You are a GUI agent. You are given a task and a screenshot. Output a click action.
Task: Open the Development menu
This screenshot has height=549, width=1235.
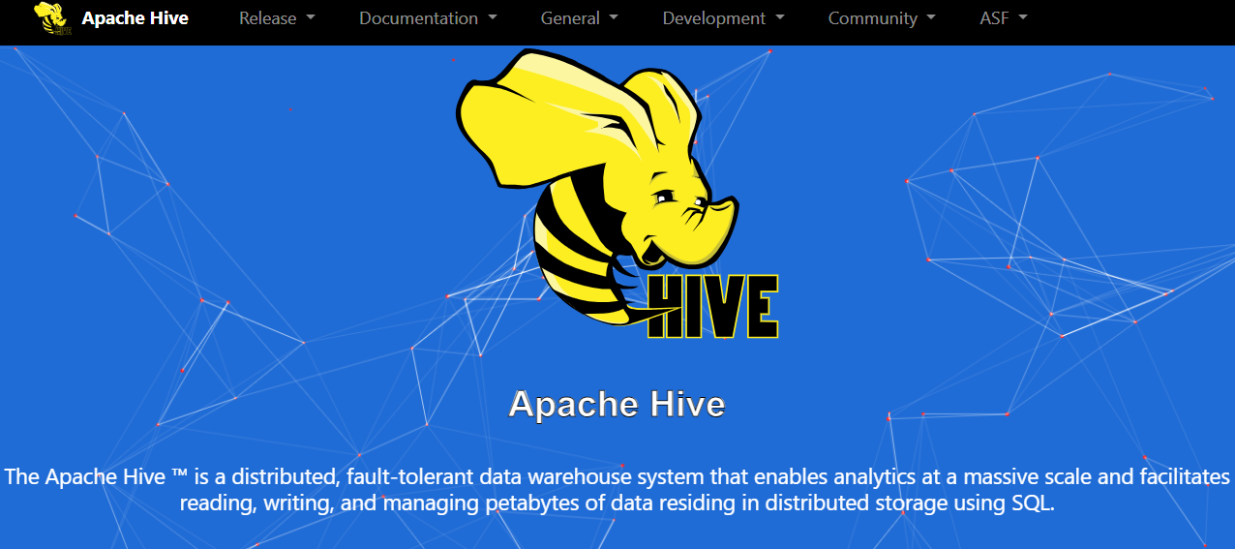coord(713,18)
